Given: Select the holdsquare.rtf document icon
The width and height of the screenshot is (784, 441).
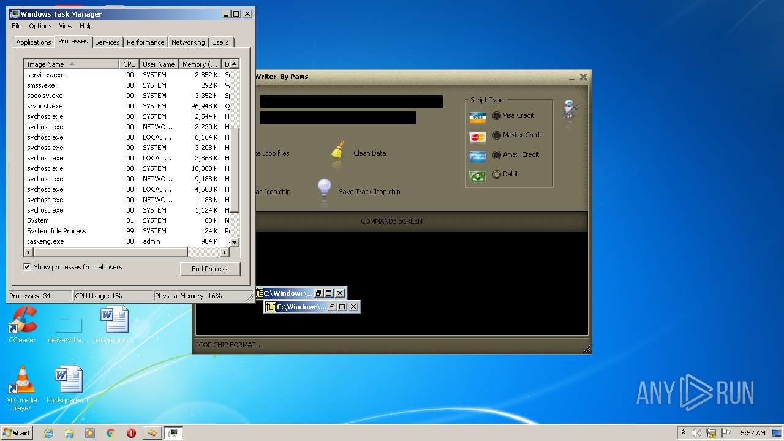Looking at the screenshot, I should point(68,385).
